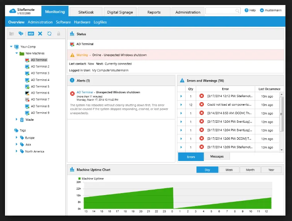Click the errors list scroll down arrow
Viewport: 292px width, 221px height.
pos(282,150)
